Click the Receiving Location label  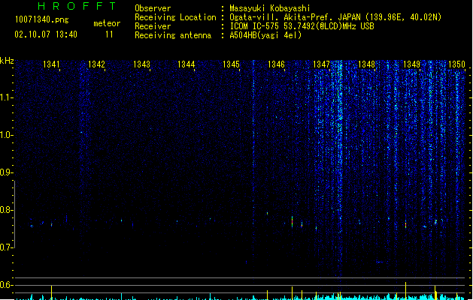point(175,17)
